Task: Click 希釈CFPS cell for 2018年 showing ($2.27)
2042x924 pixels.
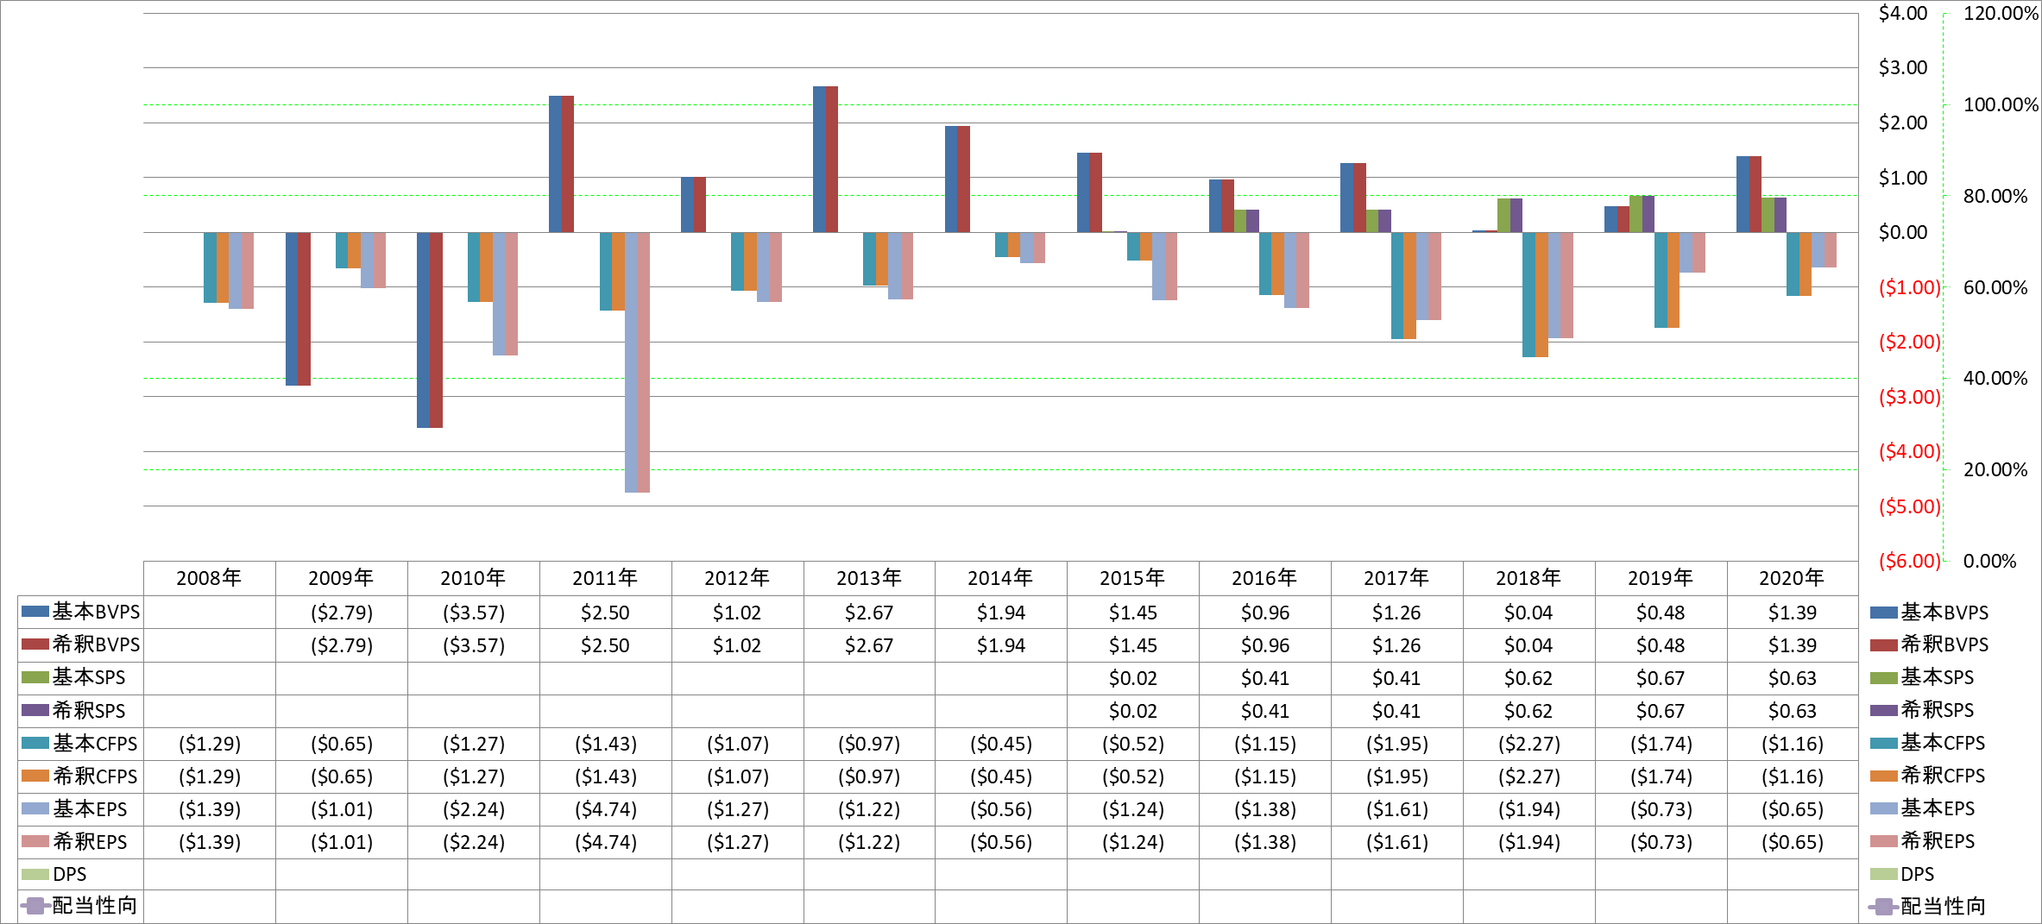Action: (x=1529, y=776)
